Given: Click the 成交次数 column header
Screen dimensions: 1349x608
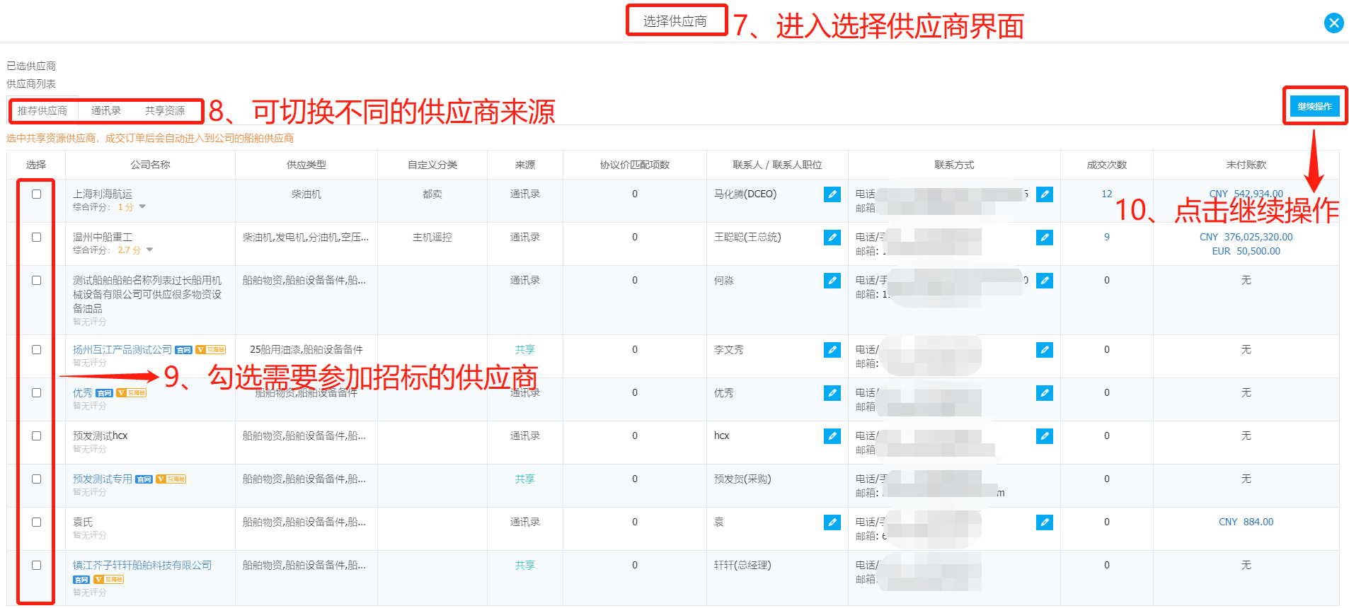Looking at the screenshot, I should pos(1107,165).
